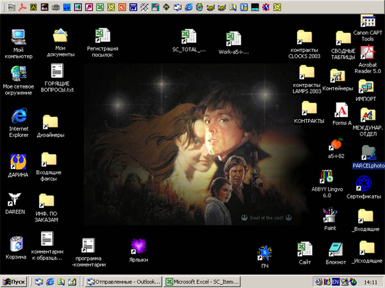385x288 pixels.
Task: Click the Пуск start button
Action: (x=14, y=282)
